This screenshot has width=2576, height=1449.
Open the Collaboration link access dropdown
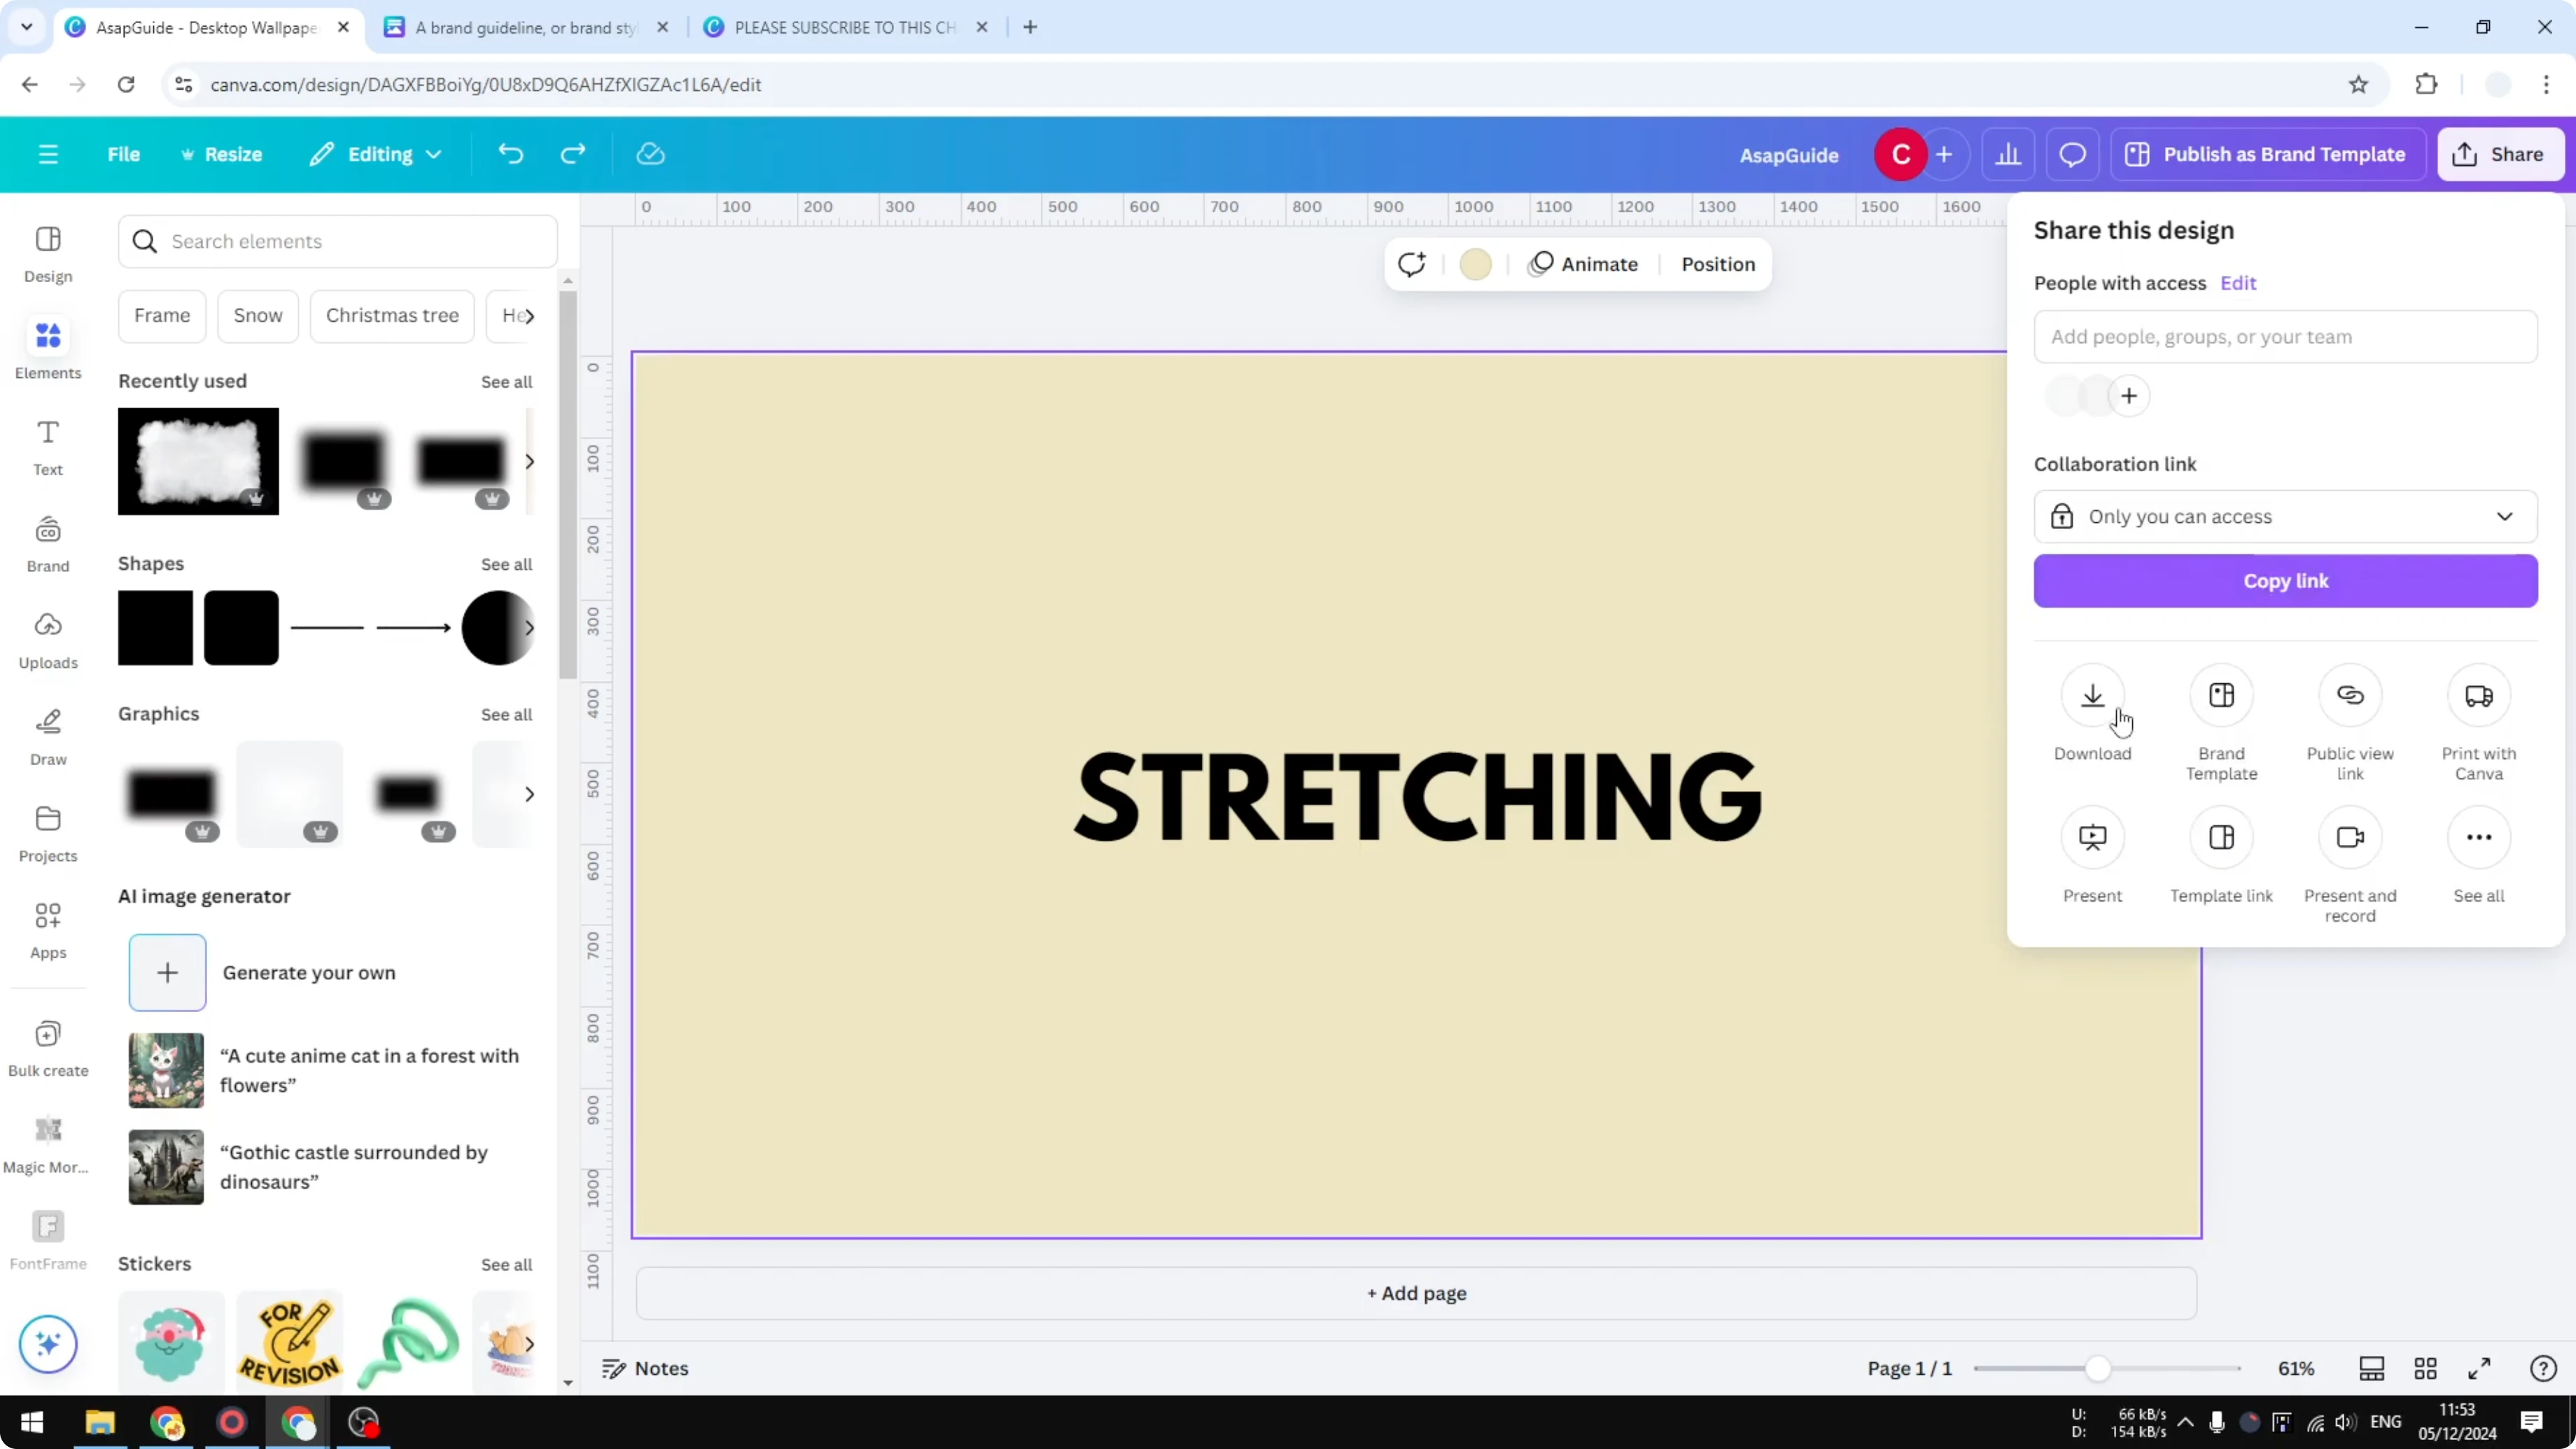tap(2285, 516)
